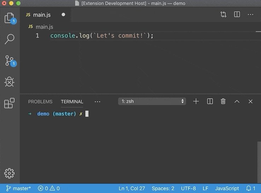
Task: Select the 1: zsh terminal dropdown
Action: [x=152, y=101]
